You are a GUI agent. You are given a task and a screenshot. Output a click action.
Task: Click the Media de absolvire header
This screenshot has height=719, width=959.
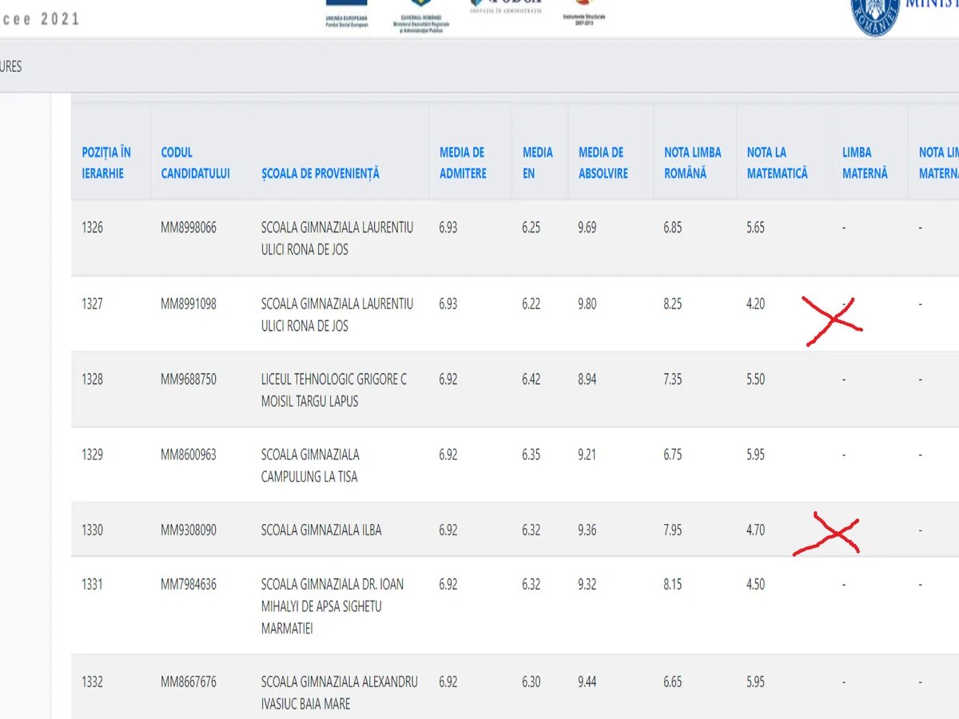603,162
